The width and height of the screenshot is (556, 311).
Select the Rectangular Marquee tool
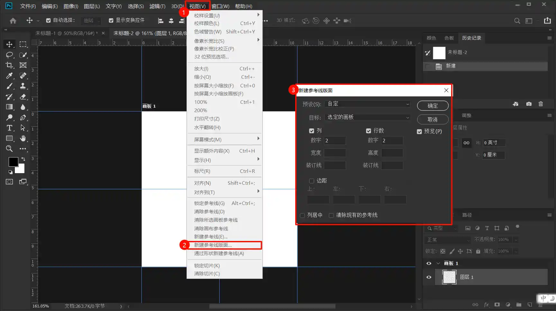click(x=23, y=44)
